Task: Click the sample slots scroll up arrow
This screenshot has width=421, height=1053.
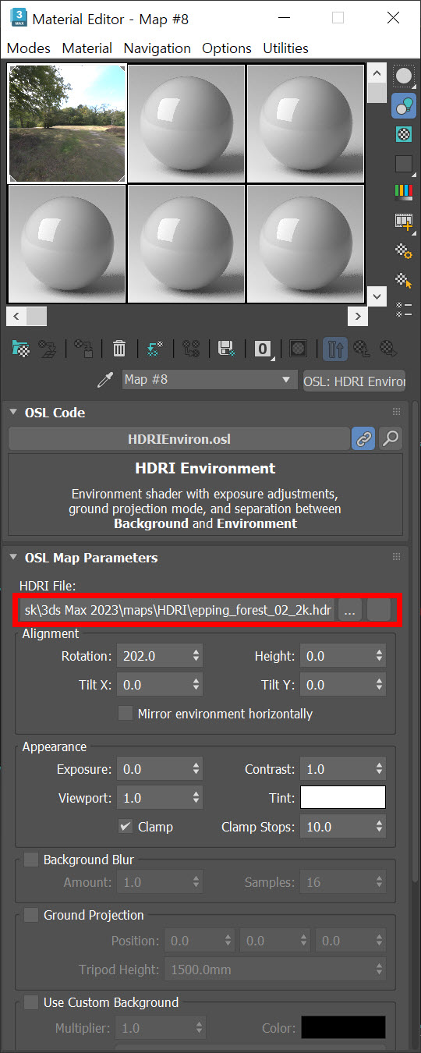Action: (x=377, y=74)
